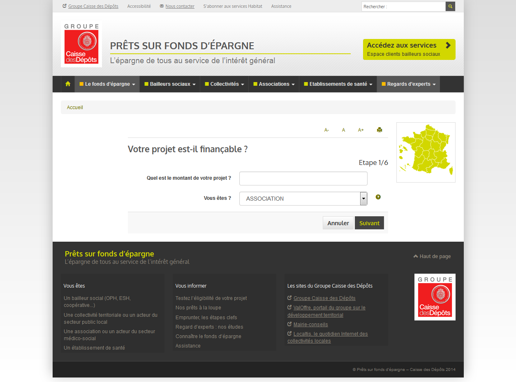Click the print page icon
The height and width of the screenshot is (382, 516).
(x=379, y=130)
